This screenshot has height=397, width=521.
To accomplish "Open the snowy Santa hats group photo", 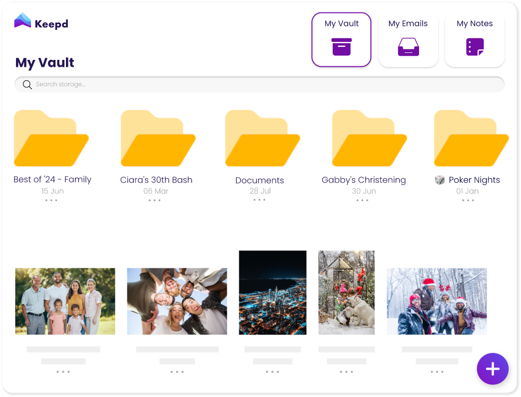I will pyautogui.click(x=437, y=301).
